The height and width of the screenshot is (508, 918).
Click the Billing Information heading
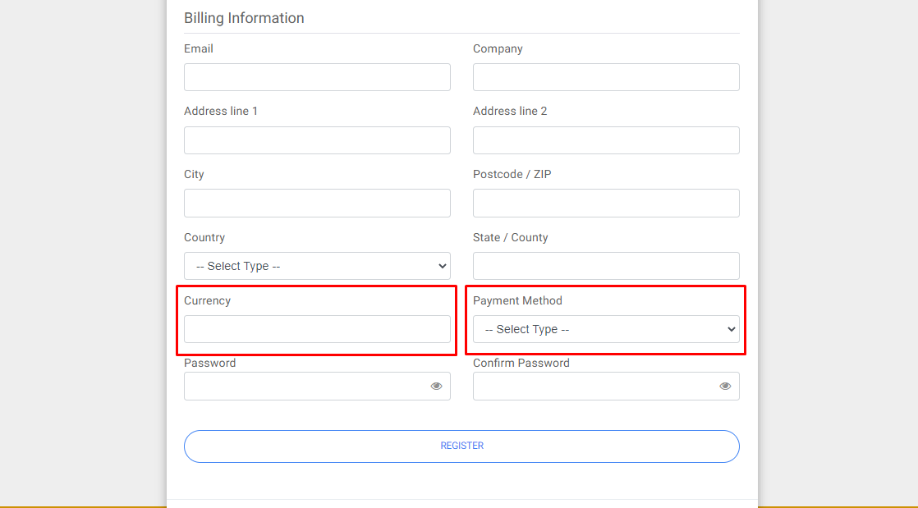point(244,18)
